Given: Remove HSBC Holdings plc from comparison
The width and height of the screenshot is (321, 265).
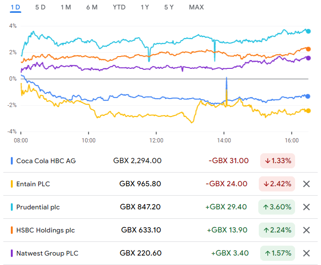Looking at the screenshot, I should tap(306, 230).
